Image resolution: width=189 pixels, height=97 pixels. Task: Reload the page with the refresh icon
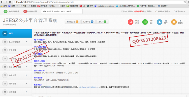pos(10,2)
